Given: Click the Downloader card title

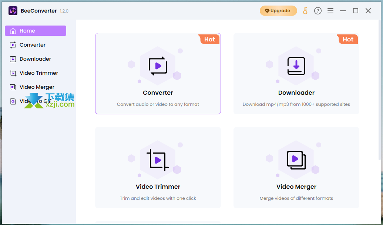Looking at the screenshot, I should point(296,93).
